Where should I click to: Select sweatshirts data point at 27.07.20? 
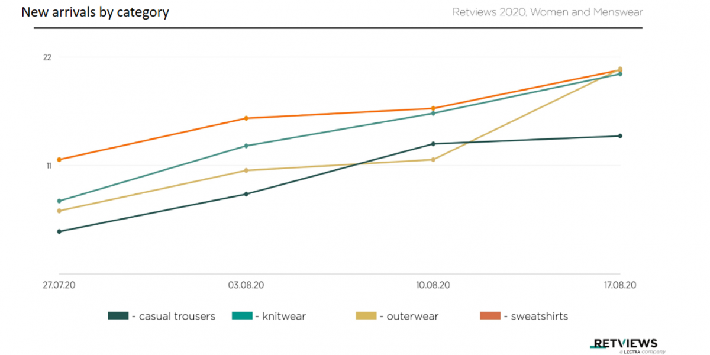click(59, 160)
